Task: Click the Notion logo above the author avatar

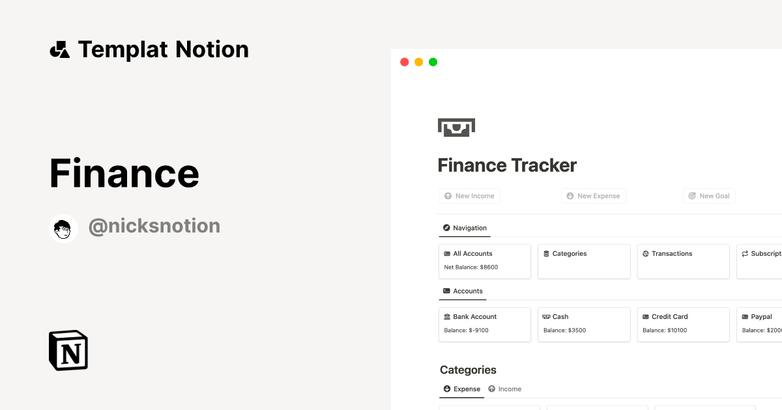Action: click(68, 350)
